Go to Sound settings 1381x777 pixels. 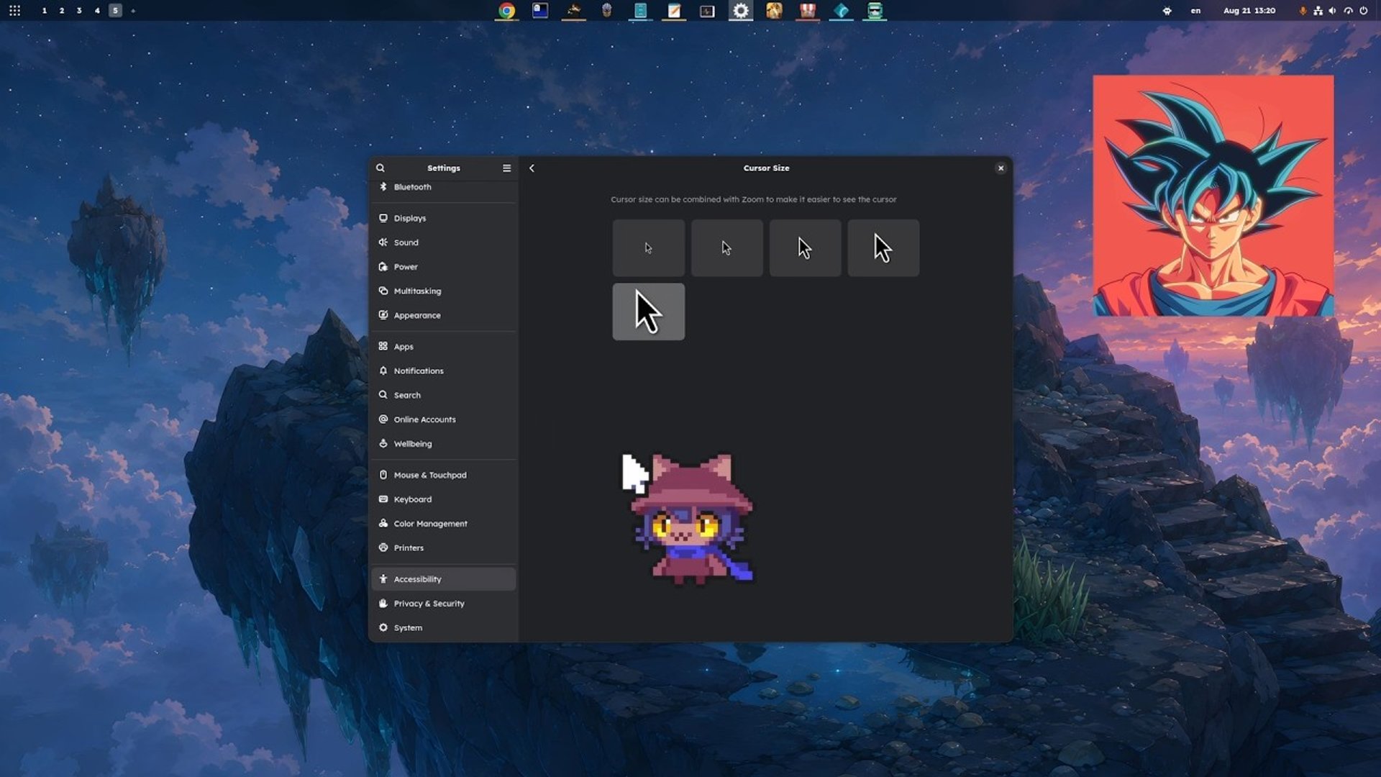pyautogui.click(x=444, y=242)
